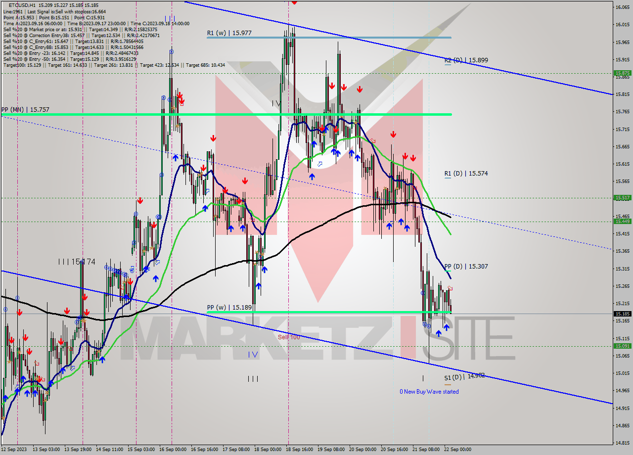This screenshot has height=455, width=633.
Task: Click the 16.015 price axis label
Action: pos(622,24)
